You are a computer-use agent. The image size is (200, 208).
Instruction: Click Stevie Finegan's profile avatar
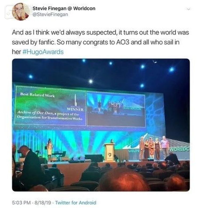(x=21, y=12)
